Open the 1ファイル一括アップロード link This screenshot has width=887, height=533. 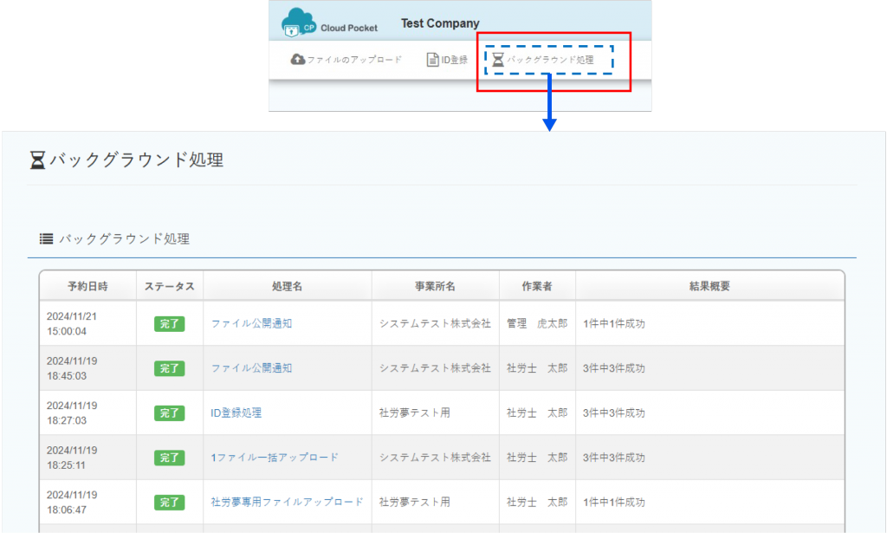[x=275, y=458]
